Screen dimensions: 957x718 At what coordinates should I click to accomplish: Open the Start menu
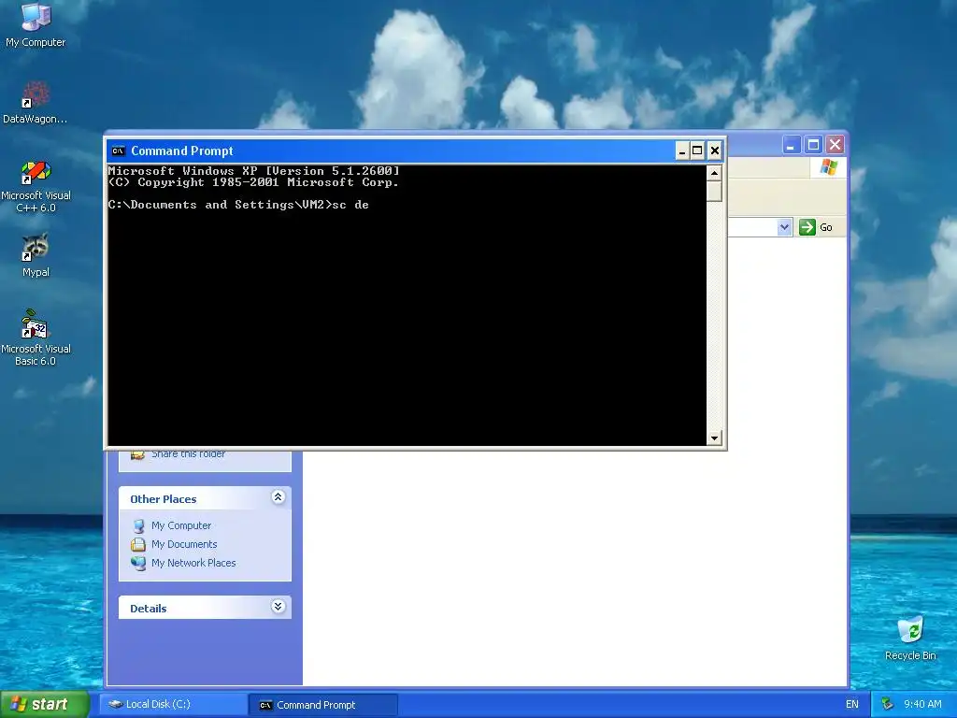click(x=45, y=704)
